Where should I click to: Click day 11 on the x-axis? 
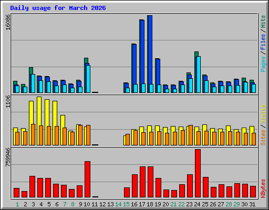95,204
